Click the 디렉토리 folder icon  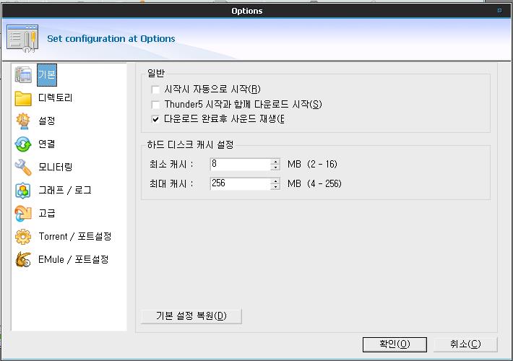(23, 98)
